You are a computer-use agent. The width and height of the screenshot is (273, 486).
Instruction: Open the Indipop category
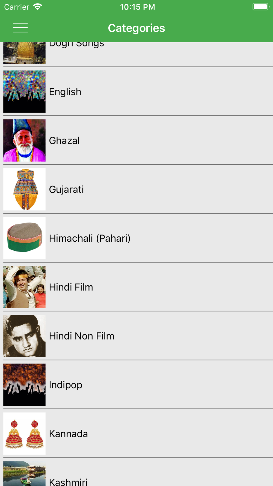click(x=66, y=385)
